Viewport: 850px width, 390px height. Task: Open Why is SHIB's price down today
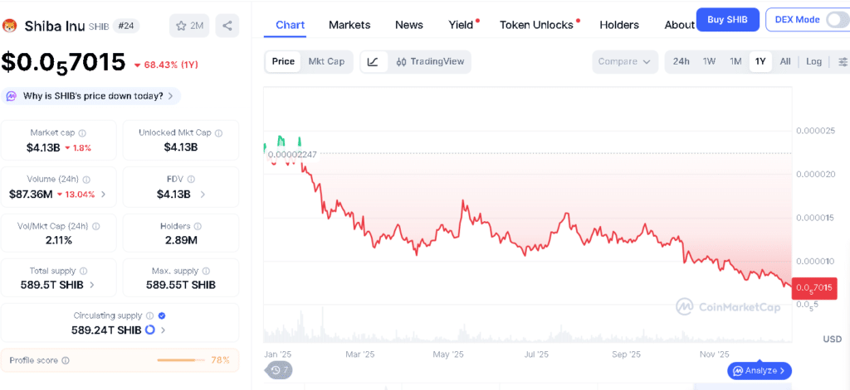(x=90, y=96)
